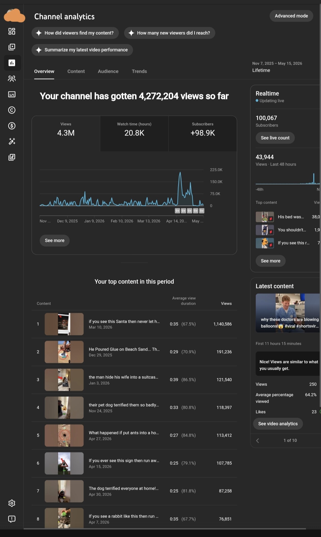The height and width of the screenshot is (537, 321).
Task: Open thumbnail of the suitcase video row
Action: pos(64,380)
